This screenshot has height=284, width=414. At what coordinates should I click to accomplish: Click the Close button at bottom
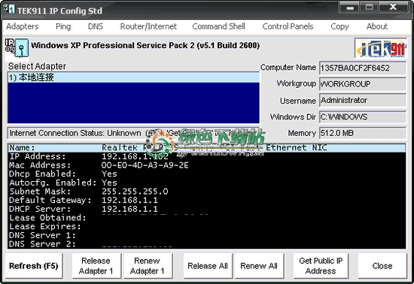[382, 266]
